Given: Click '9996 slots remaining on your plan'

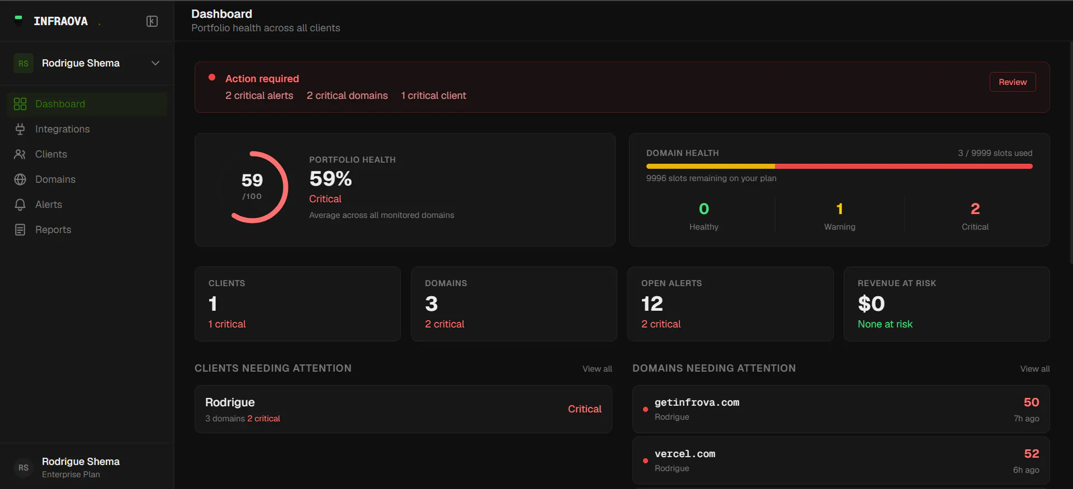Looking at the screenshot, I should point(711,178).
